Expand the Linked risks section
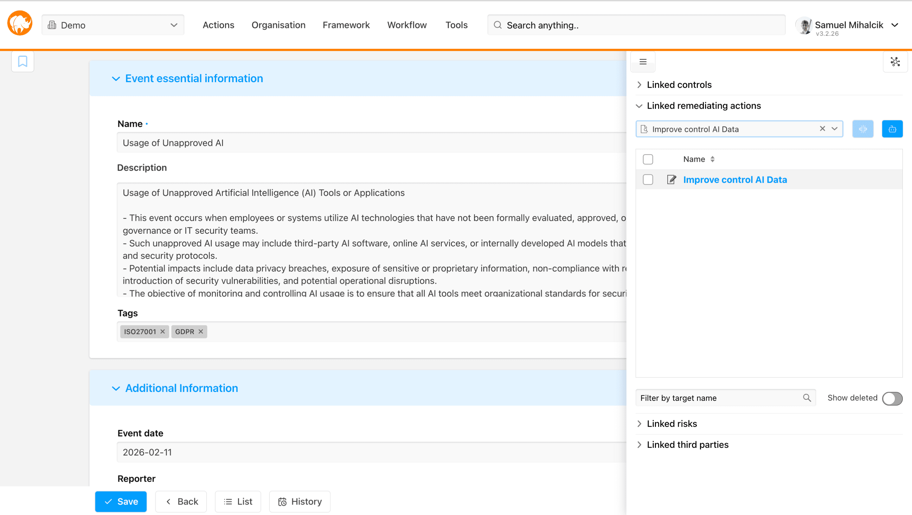 [x=640, y=424]
